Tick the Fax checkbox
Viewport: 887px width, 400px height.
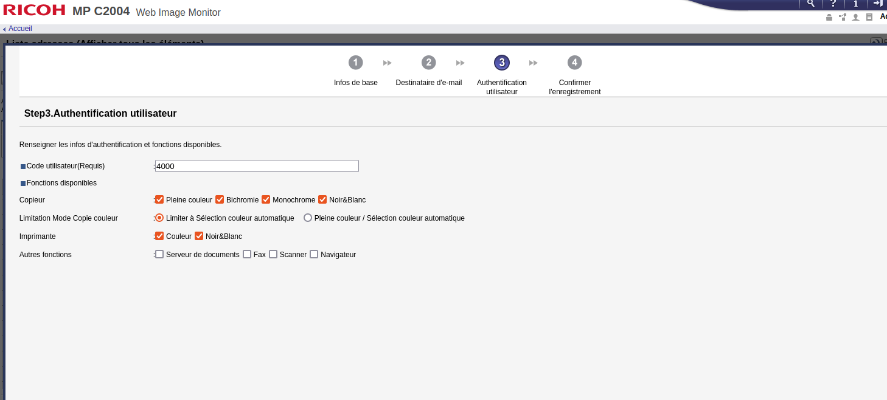[247, 254]
